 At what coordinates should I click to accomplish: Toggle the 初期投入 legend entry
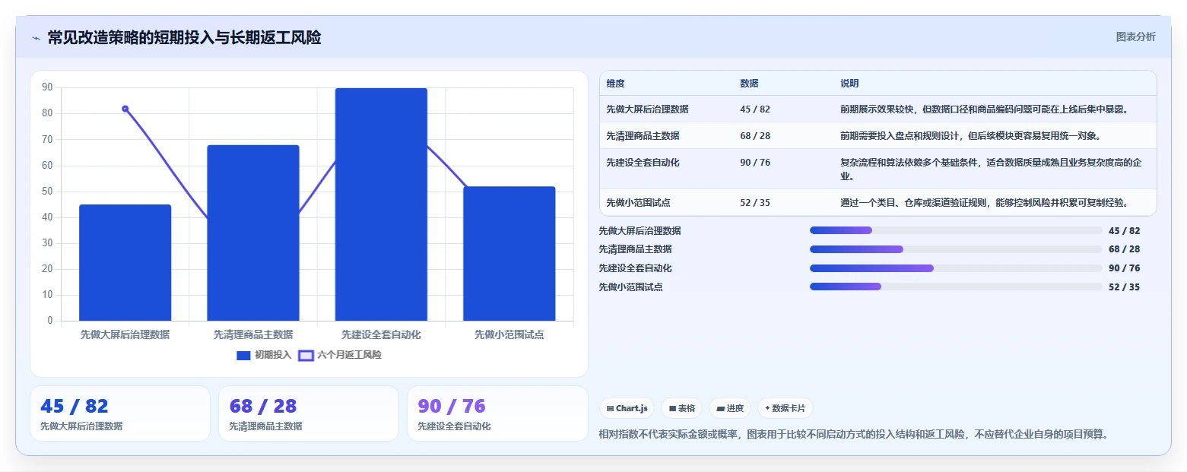tap(264, 355)
